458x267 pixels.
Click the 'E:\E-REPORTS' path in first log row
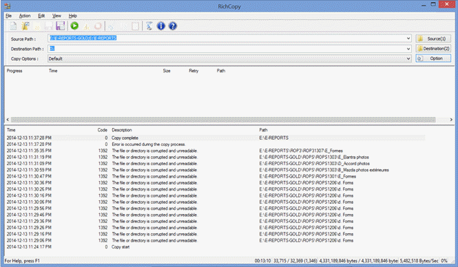tap(273, 138)
